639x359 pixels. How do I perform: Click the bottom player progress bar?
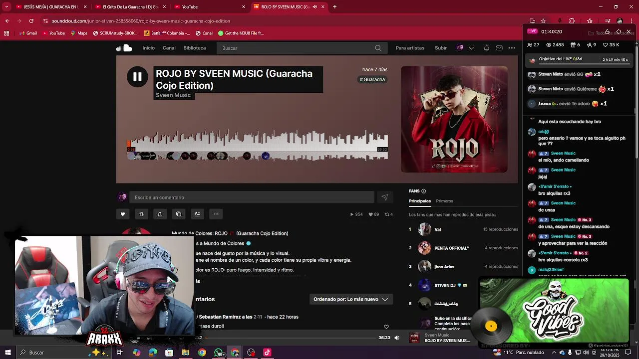click(x=290, y=338)
